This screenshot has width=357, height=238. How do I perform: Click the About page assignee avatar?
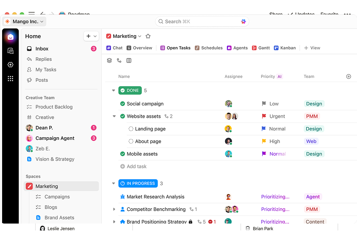click(228, 141)
